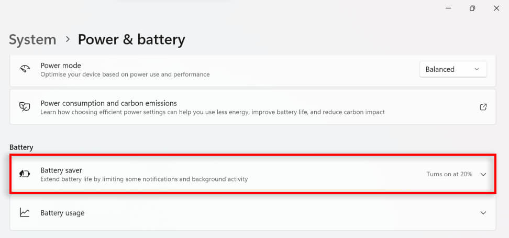Click the Power & battery page title
The width and height of the screenshot is (509, 238).
131,39
